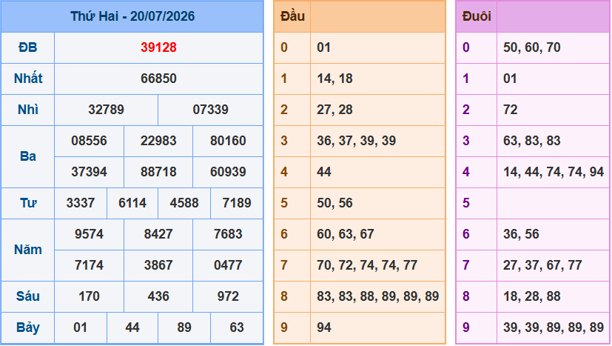Select Tư prize number 4588
Viewport: 612px width, 346px height.
tap(184, 203)
